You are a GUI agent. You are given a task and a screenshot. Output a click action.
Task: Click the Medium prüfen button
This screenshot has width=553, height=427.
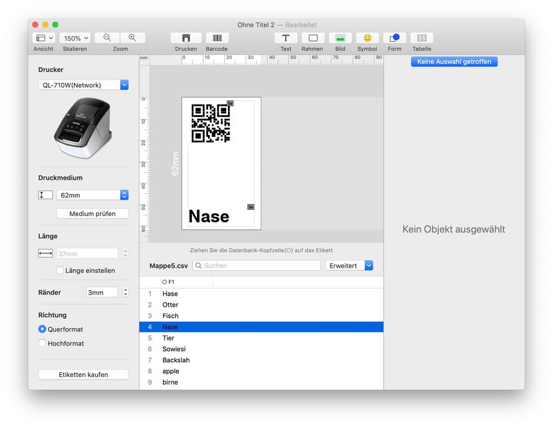92,213
